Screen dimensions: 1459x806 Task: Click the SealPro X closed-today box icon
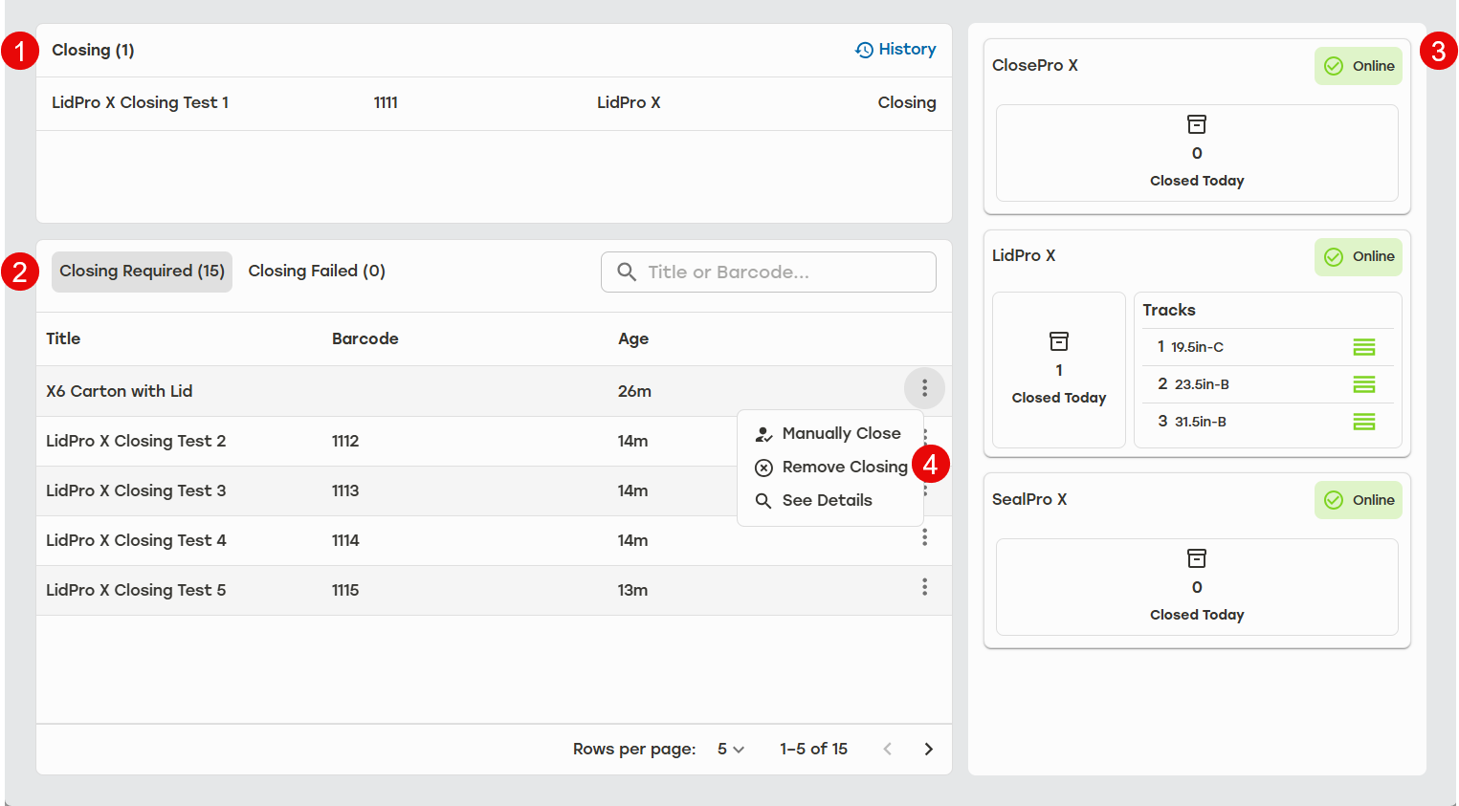coord(1197,558)
